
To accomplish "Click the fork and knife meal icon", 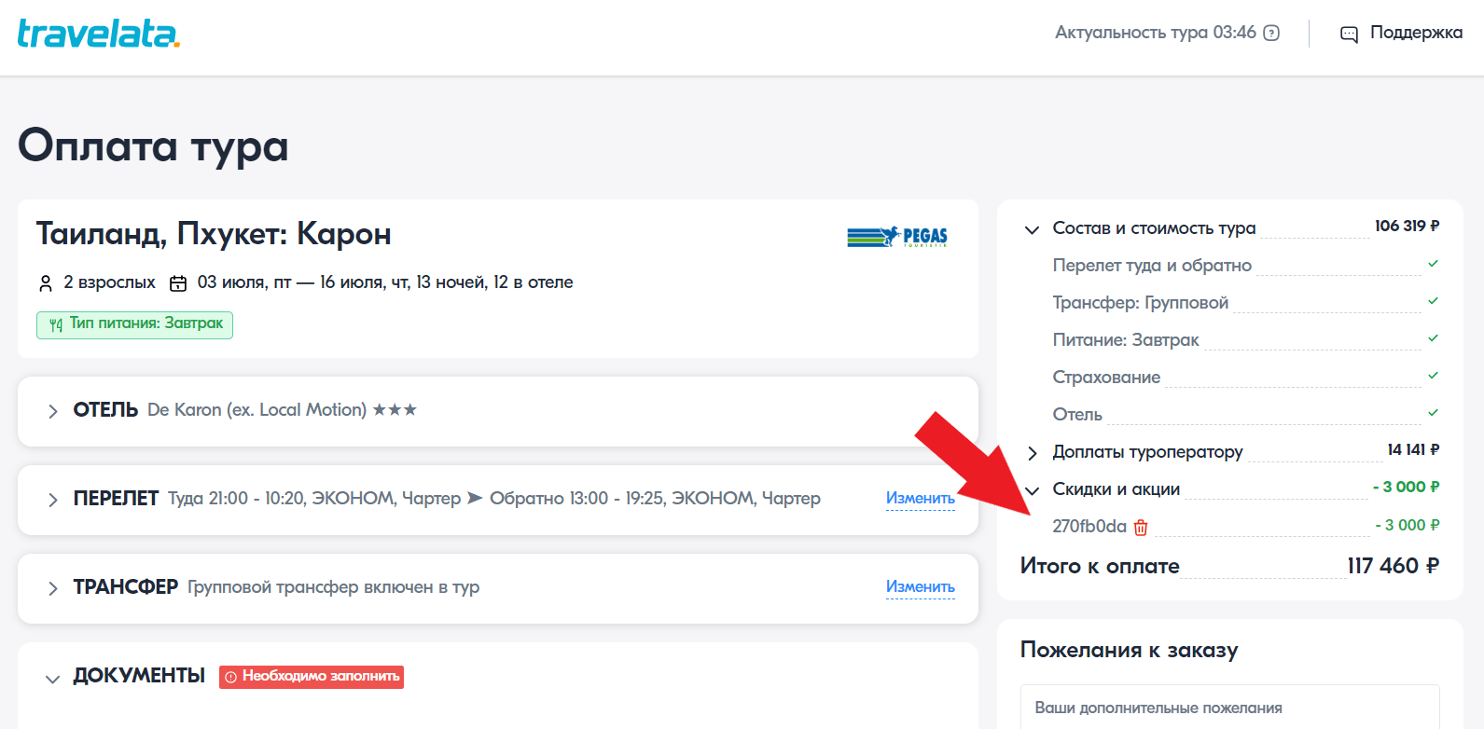I will click(x=56, y=324).
